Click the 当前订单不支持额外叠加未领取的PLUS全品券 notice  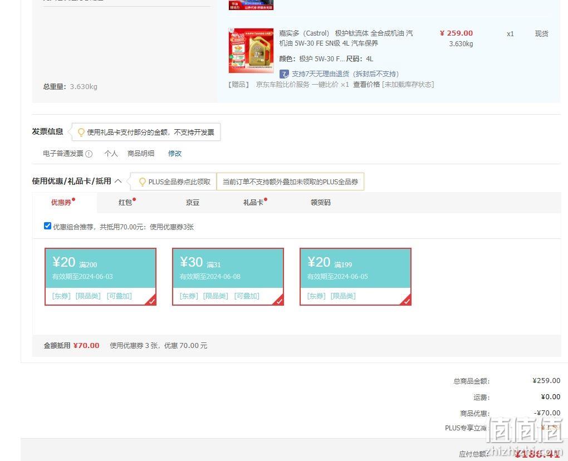point(290,182)
